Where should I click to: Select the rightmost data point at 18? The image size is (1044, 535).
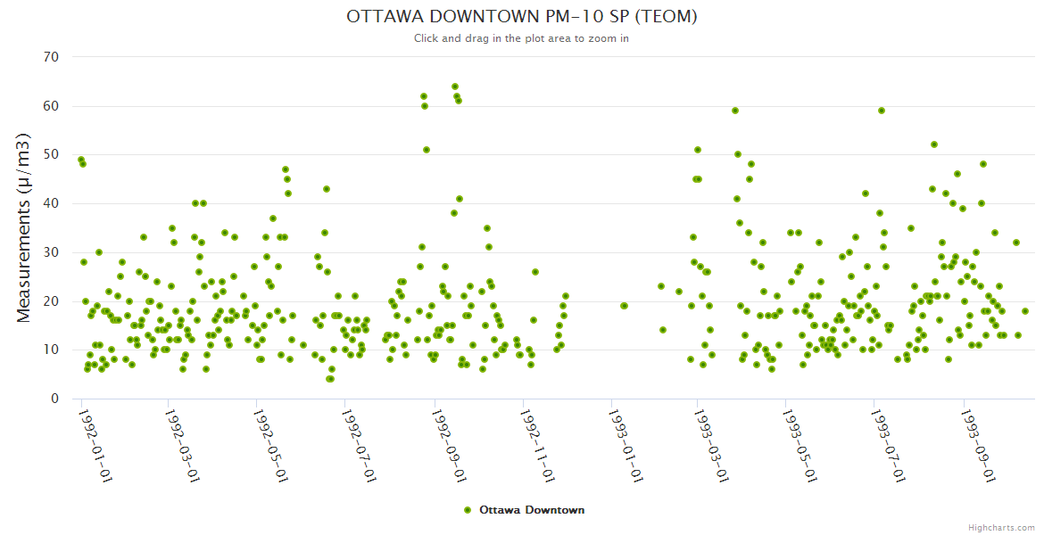pyautogui.click(x=1025, y=311)
